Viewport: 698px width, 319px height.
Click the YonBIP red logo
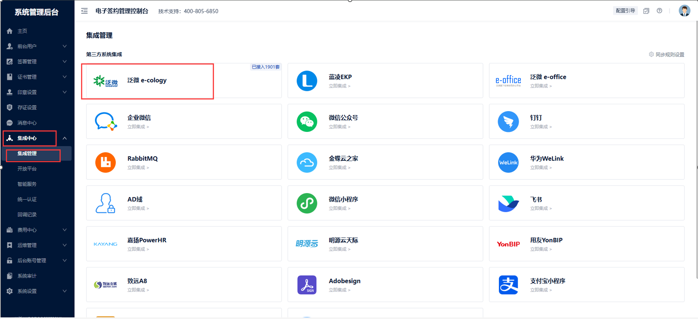pyautogui.click(x=508, y=244)
